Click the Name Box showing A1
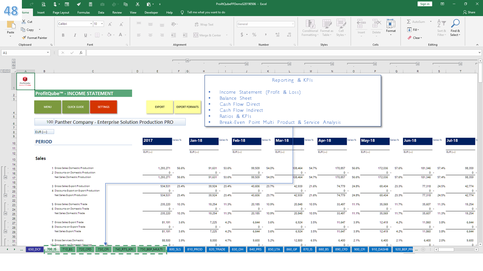Viewport: 483px width, 271px height. (x=25, y=53)
